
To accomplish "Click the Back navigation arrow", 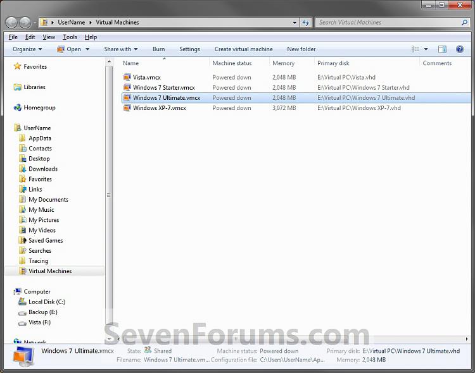I will click(11, 22).
